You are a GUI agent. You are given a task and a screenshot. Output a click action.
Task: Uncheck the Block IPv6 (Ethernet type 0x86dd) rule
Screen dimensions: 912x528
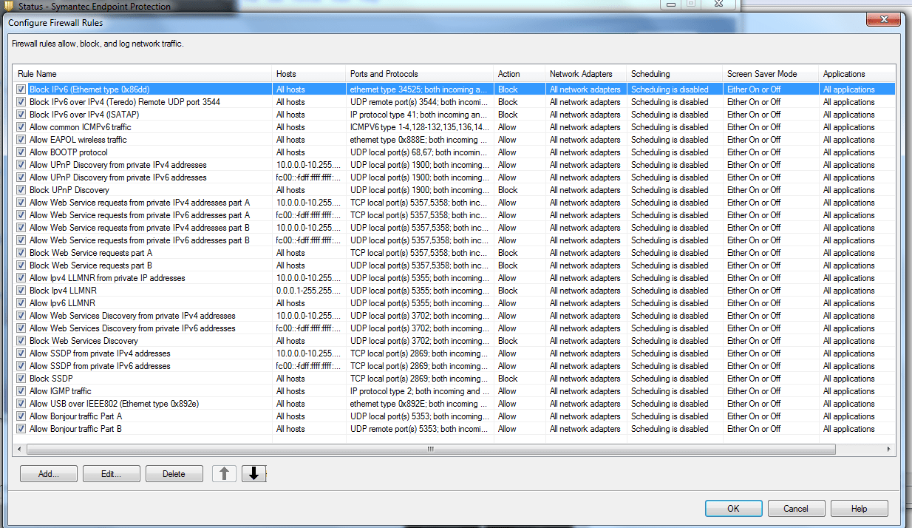point(20,89)
